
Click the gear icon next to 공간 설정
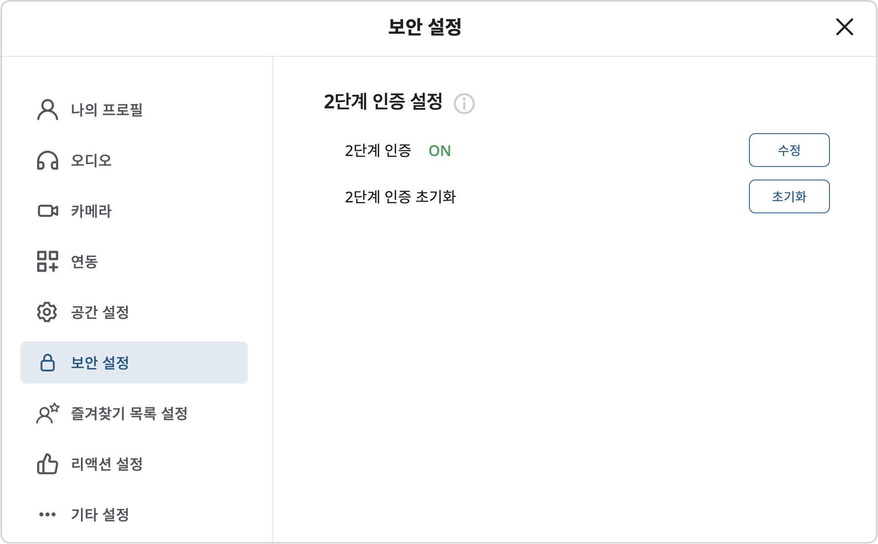[x=47, y=312]
